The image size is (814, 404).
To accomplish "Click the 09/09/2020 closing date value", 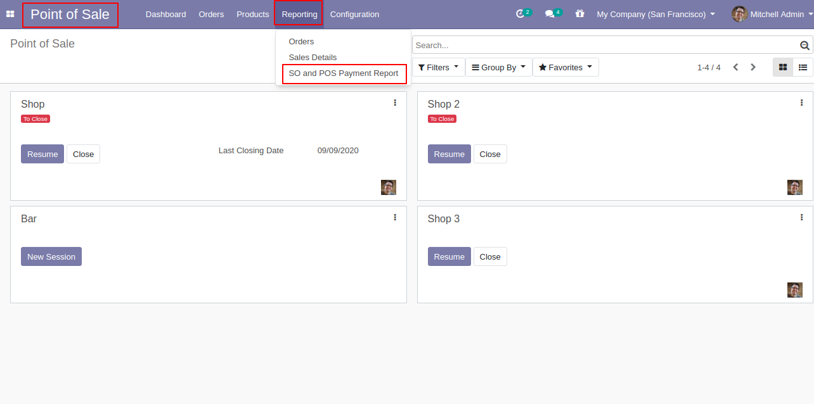I will point(338,150).
